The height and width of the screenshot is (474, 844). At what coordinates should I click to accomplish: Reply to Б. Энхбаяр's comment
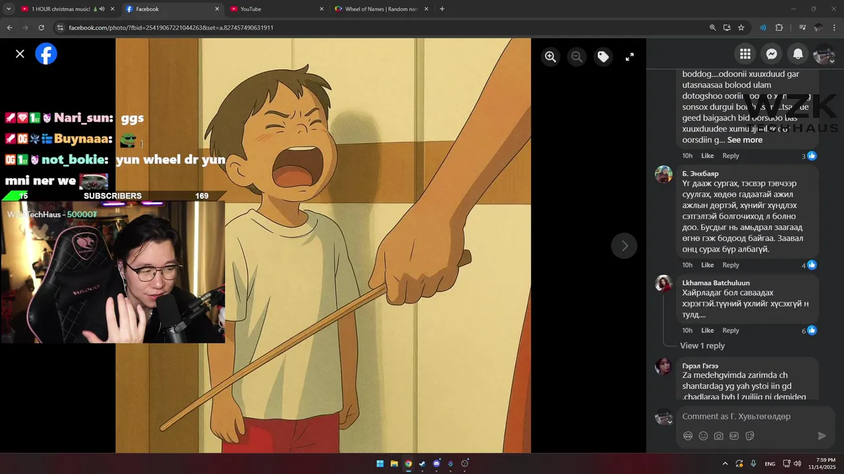(731, 265)
